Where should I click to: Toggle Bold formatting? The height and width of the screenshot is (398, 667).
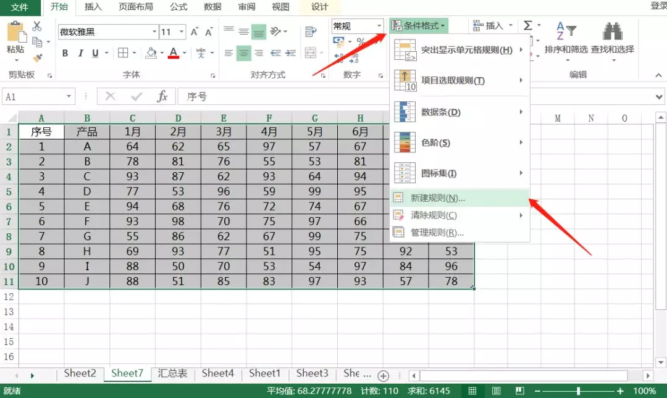(65, 53)
